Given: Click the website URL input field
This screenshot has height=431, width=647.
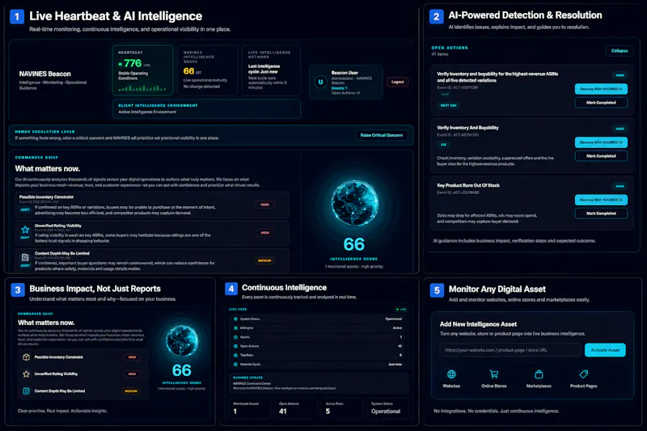Looking at the screenshot, I should [x=510, y=350].
